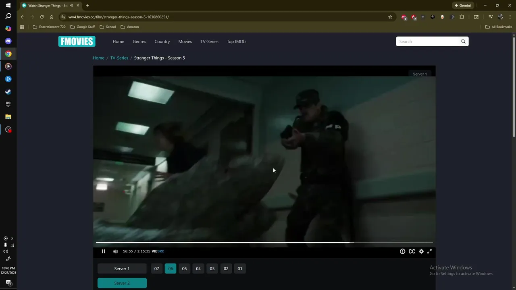This screenshot has height=290, width=516.
Task: Open Chrome media controls icon
Action: tap(491, 17)
